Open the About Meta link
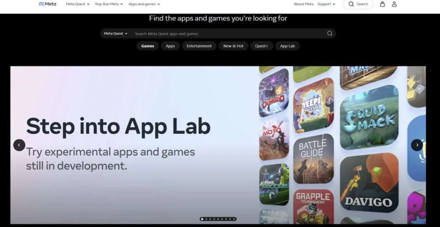 [x=303, y=4]
